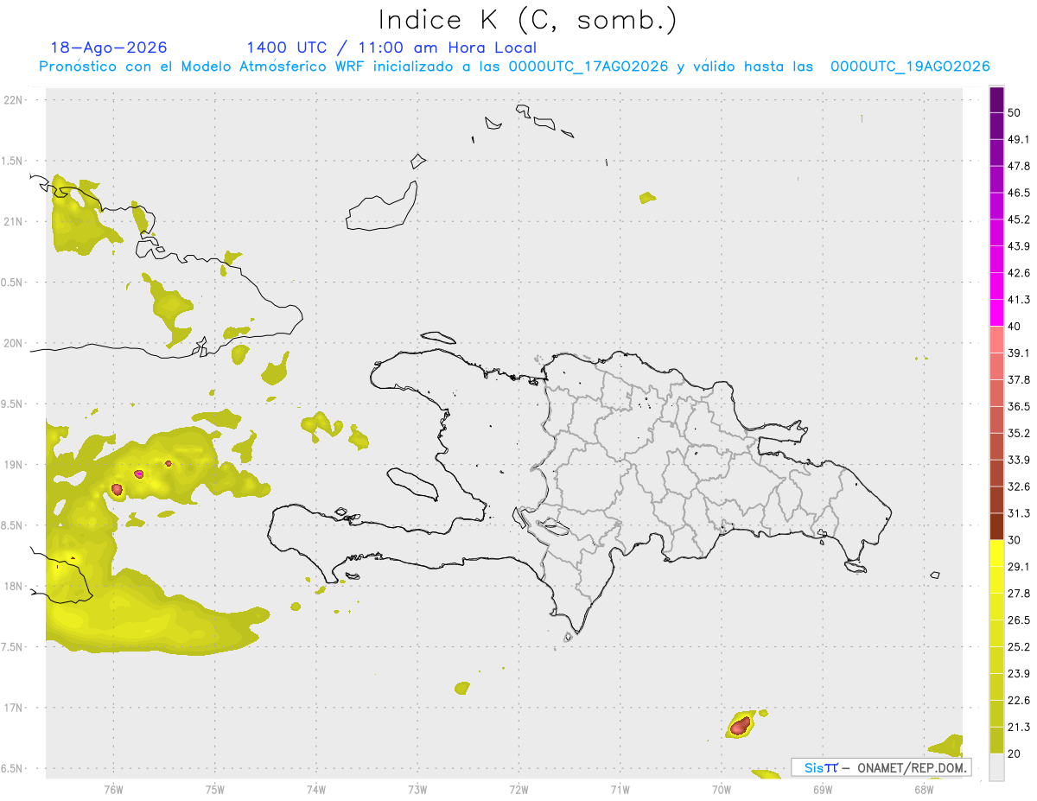Image resolution: width=1037 pixels, height=801 pixels.
Task: Click the legend value "47.8"
Action: coord(1019,166)
